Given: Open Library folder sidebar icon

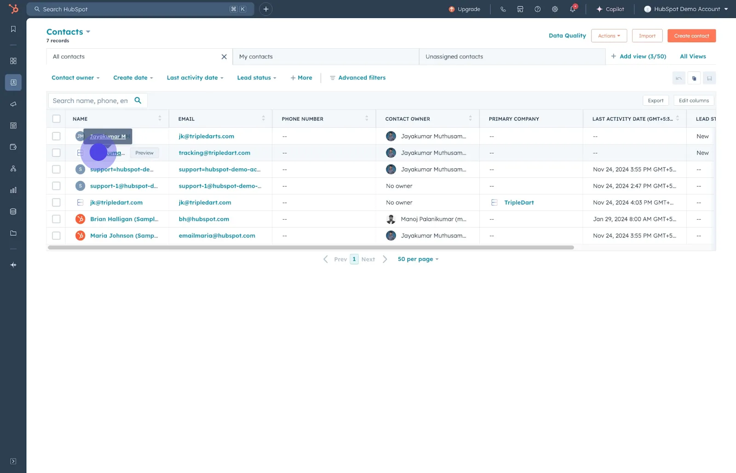Looking at the screenshot, I should click(13, 233).
